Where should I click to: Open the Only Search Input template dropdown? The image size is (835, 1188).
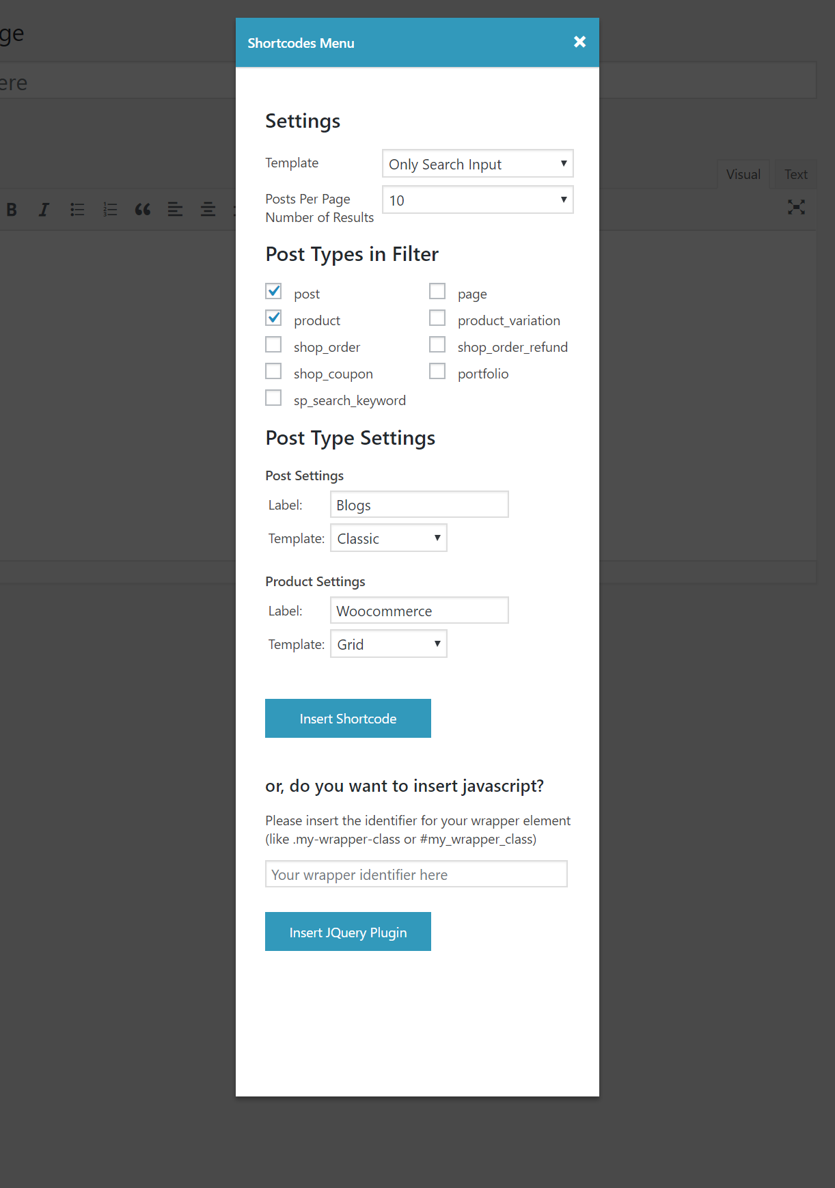point(478,164)
